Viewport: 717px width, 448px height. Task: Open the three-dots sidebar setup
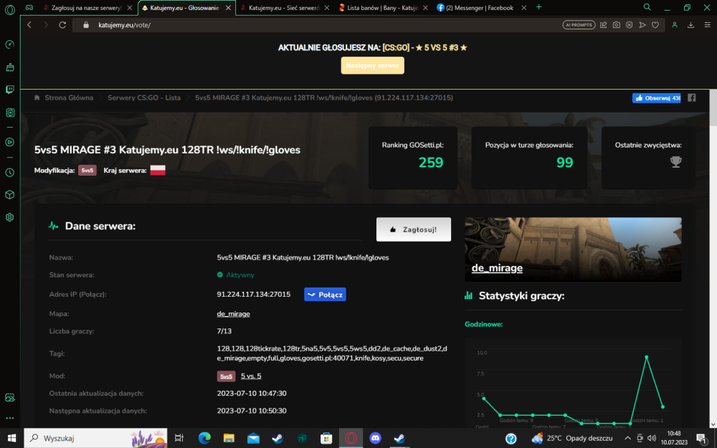click(9, 418)
